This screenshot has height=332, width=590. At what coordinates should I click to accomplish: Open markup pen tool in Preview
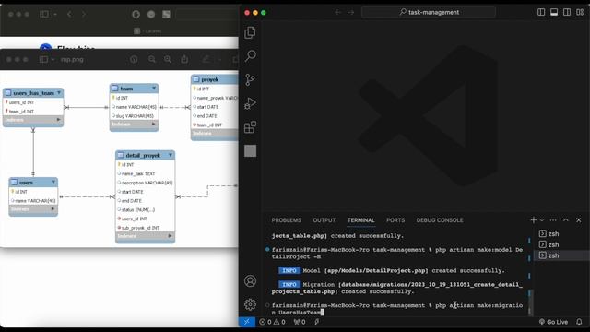click(206, 59)
